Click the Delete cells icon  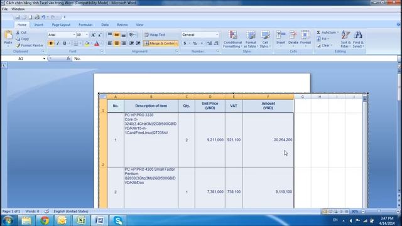(x=293, y=35)
